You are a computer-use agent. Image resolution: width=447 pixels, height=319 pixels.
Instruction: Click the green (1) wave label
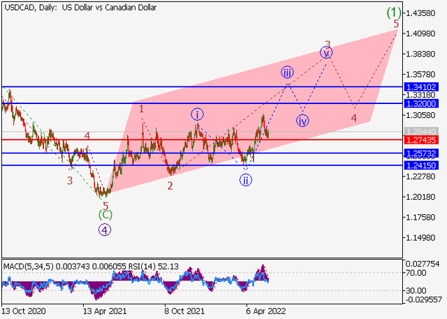point(394,13)
